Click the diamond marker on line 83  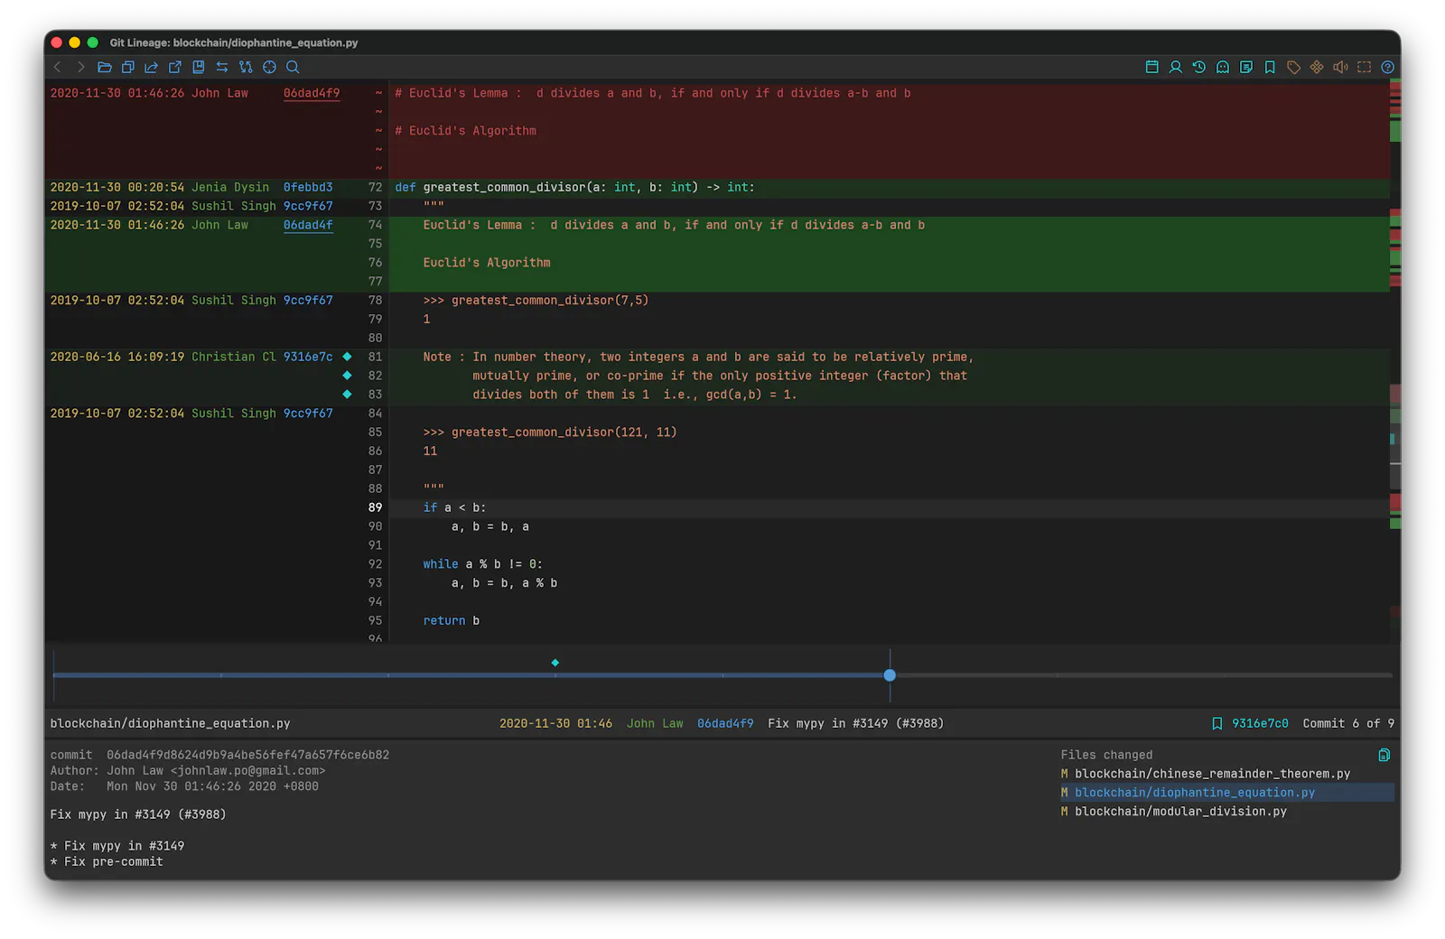click(347, 395)
